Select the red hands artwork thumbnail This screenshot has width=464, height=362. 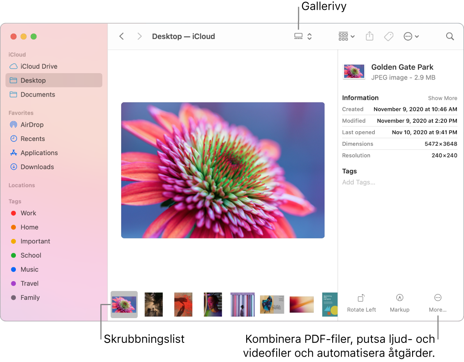183,304
